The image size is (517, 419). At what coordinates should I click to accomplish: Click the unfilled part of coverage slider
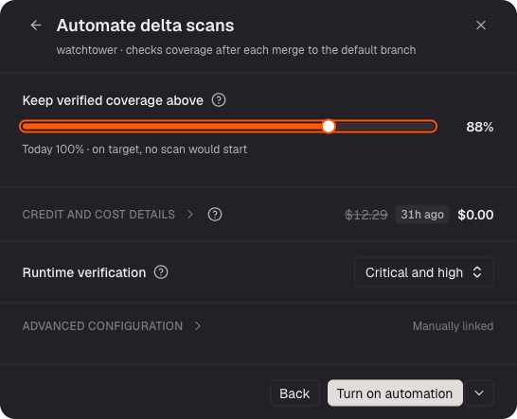click(x=385, y=127)
